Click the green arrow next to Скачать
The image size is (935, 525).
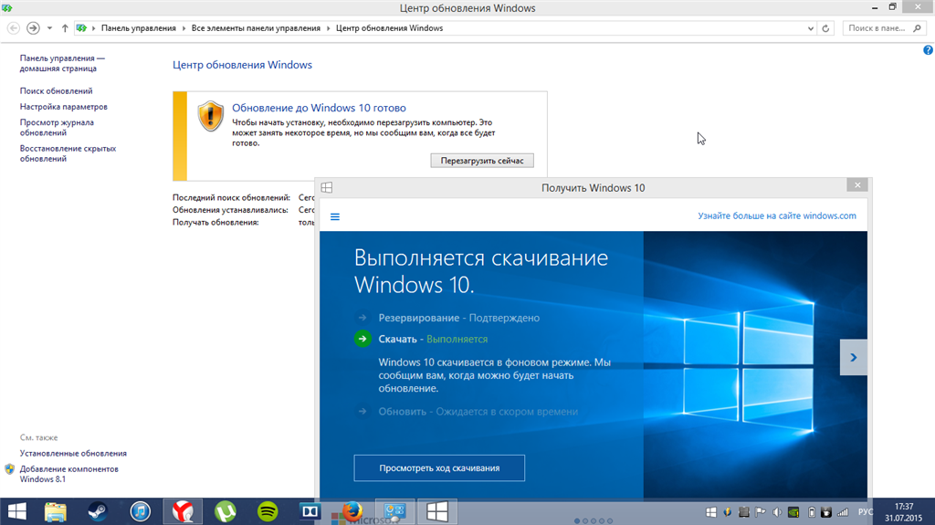tap(362, 339)
